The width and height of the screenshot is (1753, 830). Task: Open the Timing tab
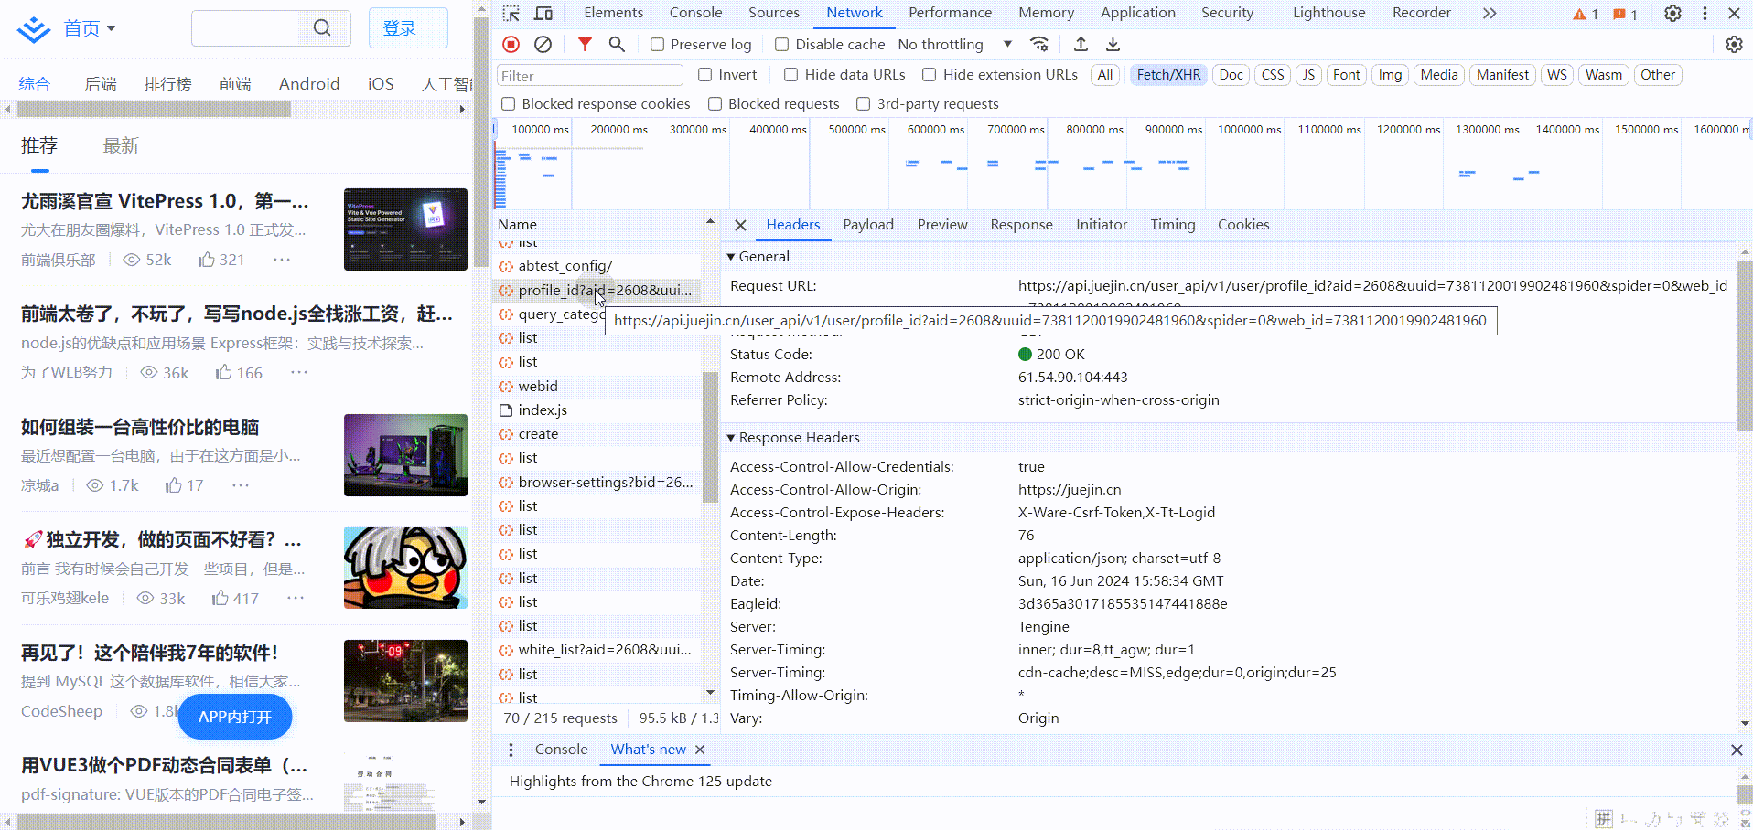(x=1173, y=225)
